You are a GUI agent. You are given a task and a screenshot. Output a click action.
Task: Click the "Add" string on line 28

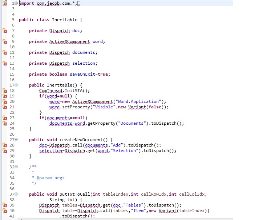[117, 145]
